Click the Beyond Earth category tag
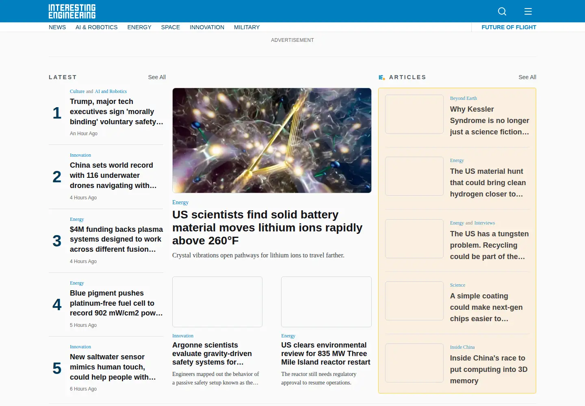 click(x=464, y=98)
